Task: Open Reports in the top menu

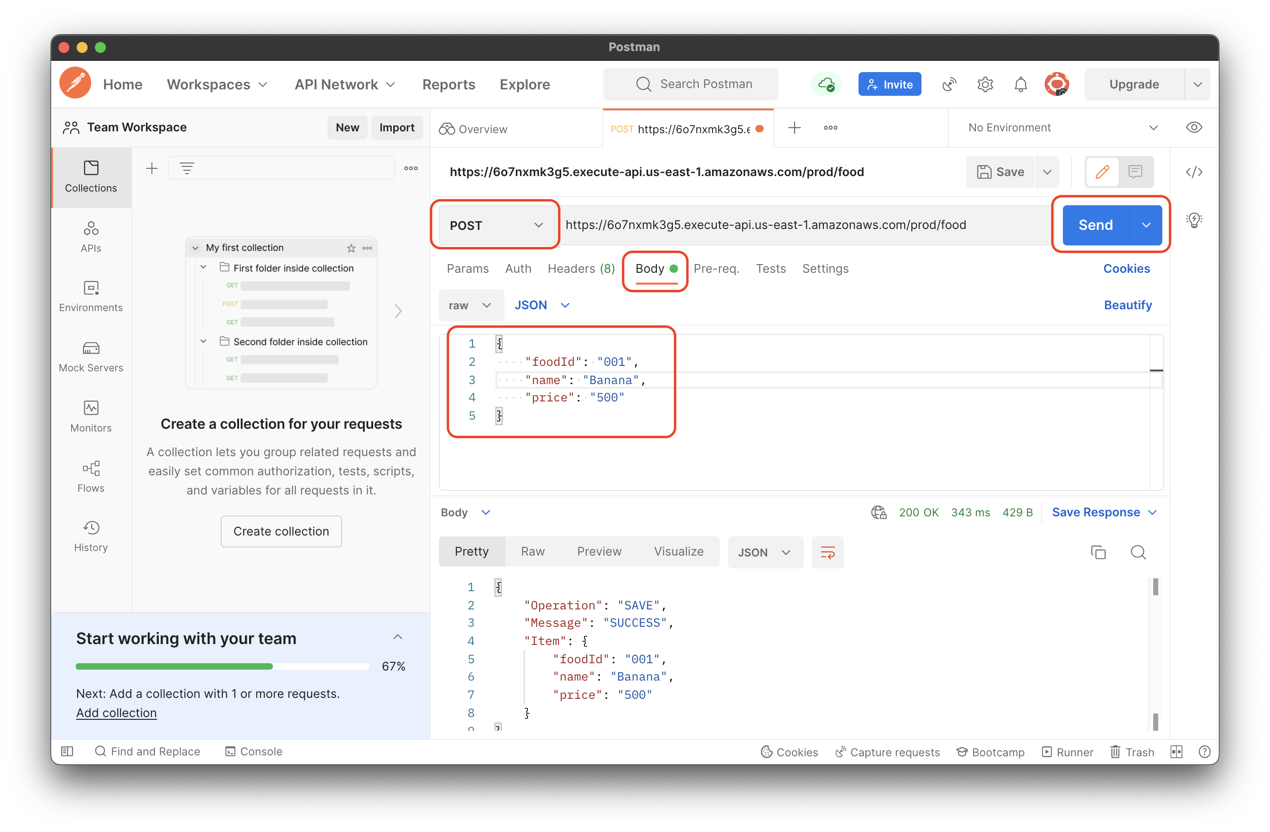Action: (449, 84)
